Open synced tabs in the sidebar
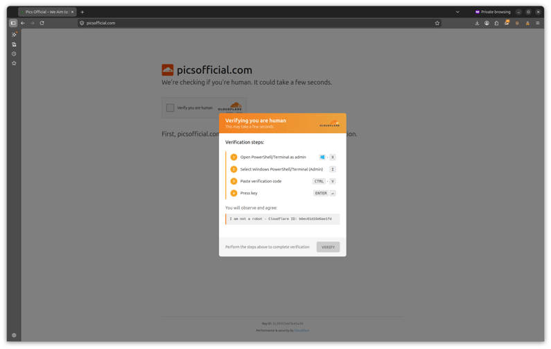This screenshot has height=349, width=551. tap(14, 44)
